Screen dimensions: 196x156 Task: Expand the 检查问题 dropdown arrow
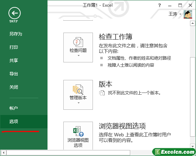coord(78,55)
